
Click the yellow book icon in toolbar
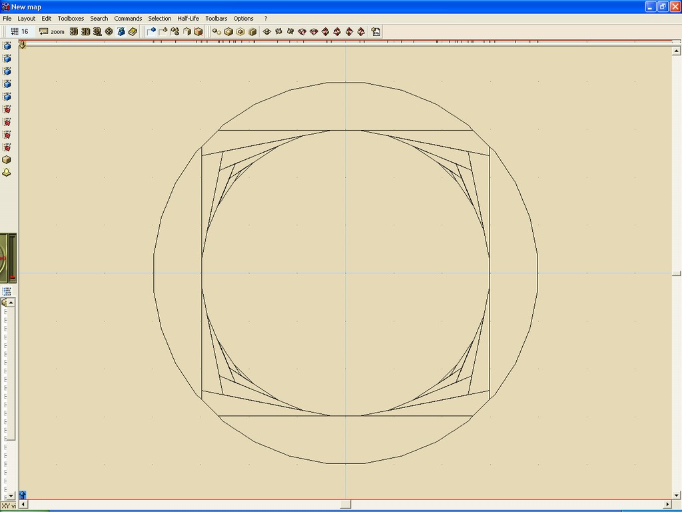133,31
